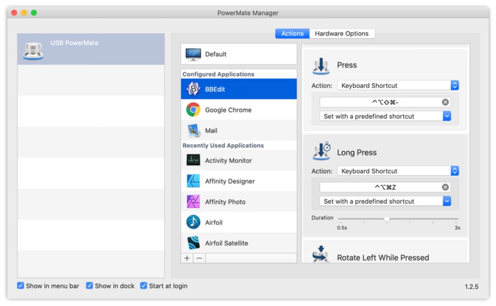
Task: Click the Long Press stopwatch icon
Action: click(321, 151)
